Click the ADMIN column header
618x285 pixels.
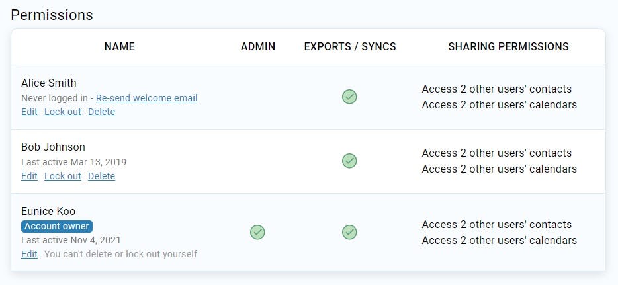pos(258,47)
